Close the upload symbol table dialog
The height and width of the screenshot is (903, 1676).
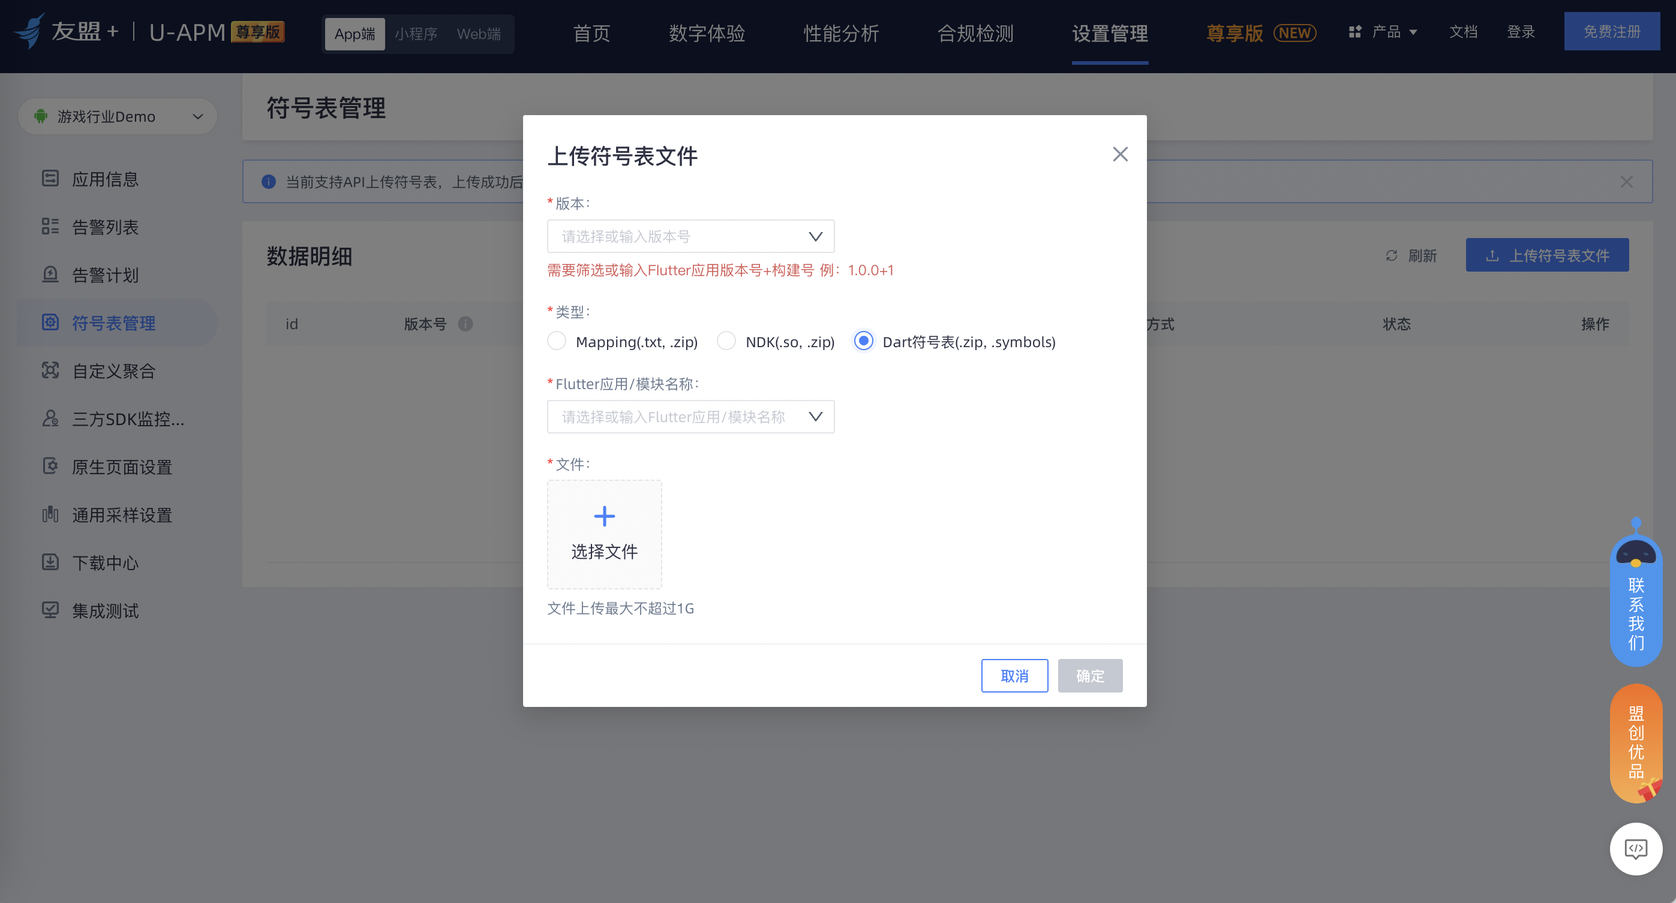[x=1120, y=154]
